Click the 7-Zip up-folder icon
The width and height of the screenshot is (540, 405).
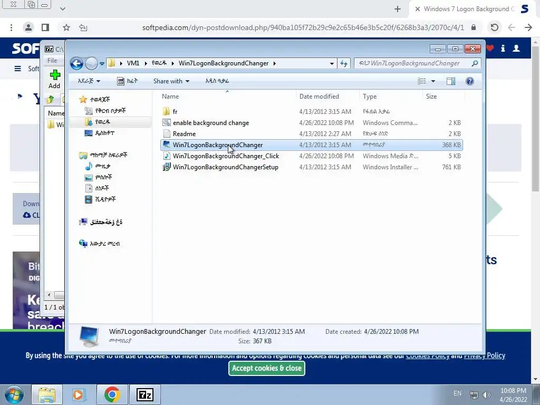click(x=51, y=99)
